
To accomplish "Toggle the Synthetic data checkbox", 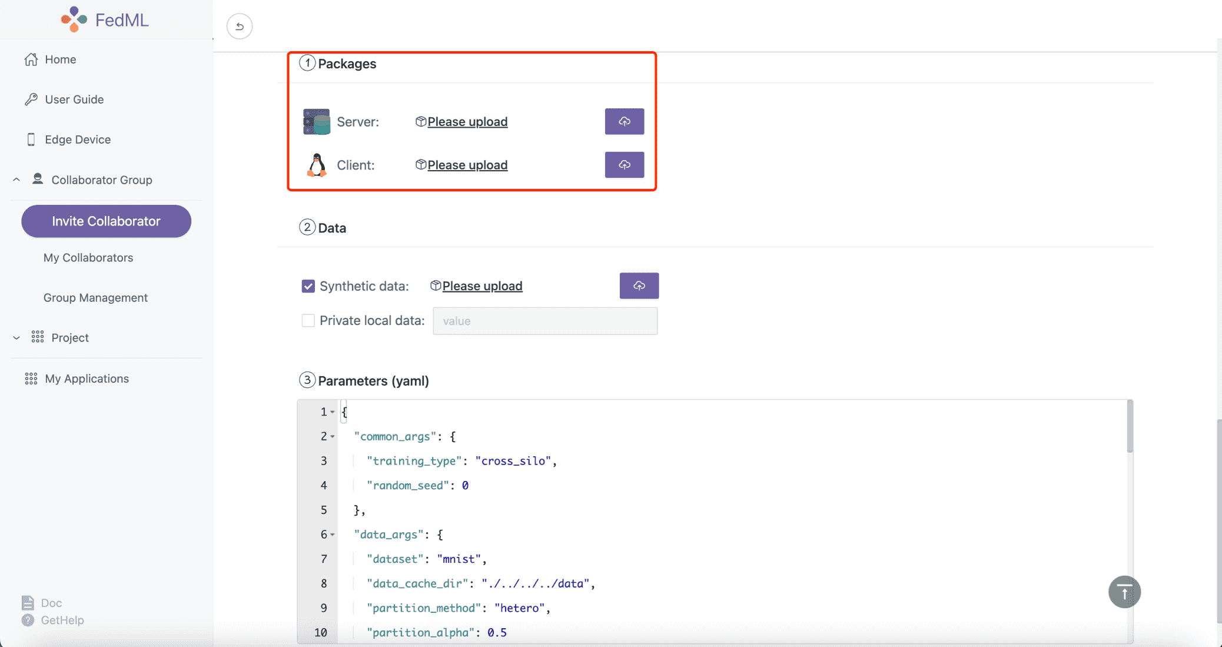I will pos(308,286).
